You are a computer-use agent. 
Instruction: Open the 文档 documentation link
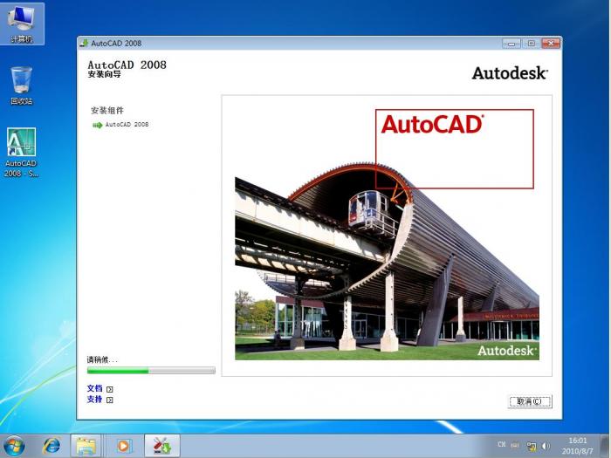coord(94,388)
